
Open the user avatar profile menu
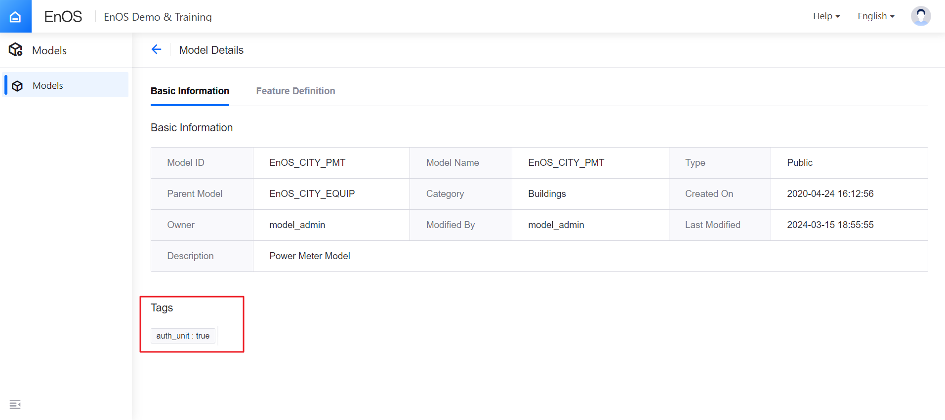tap(920, 16)
